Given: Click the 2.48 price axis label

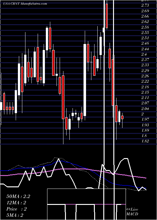Looking at the screenshot, I should pyautogui.click(x=145, y=43).
